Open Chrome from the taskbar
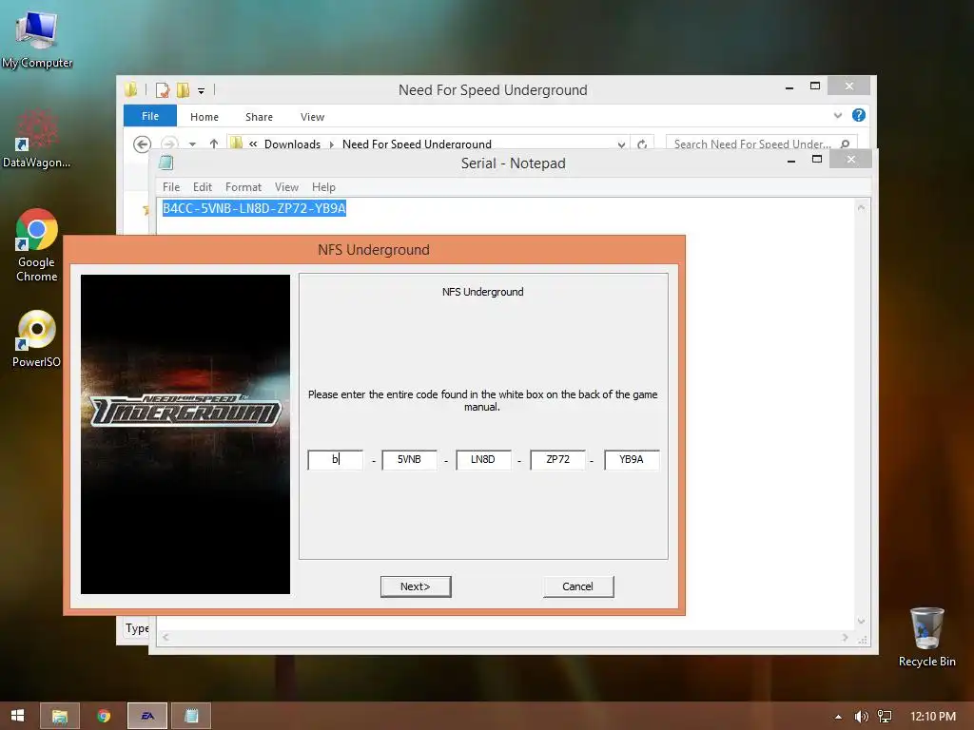974x730 pixels. 104,716
